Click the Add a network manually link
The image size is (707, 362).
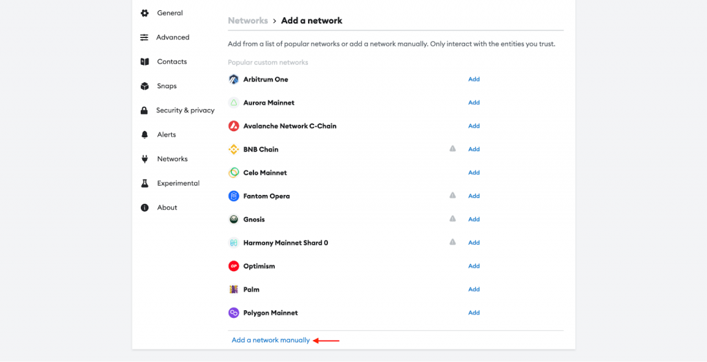[x=271, y=341]
